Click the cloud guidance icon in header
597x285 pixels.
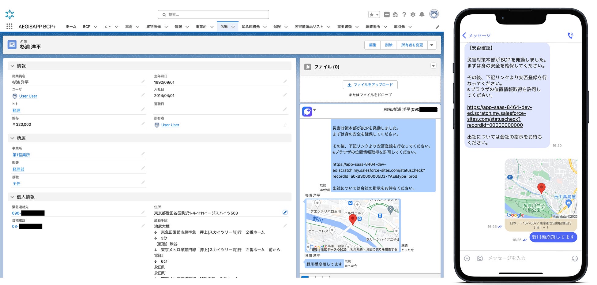pyautogui.click(x=395, y=14)
